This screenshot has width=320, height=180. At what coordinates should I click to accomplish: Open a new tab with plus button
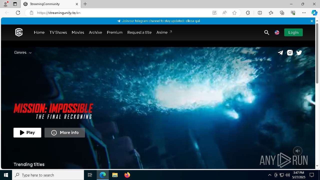coord(85,4)
